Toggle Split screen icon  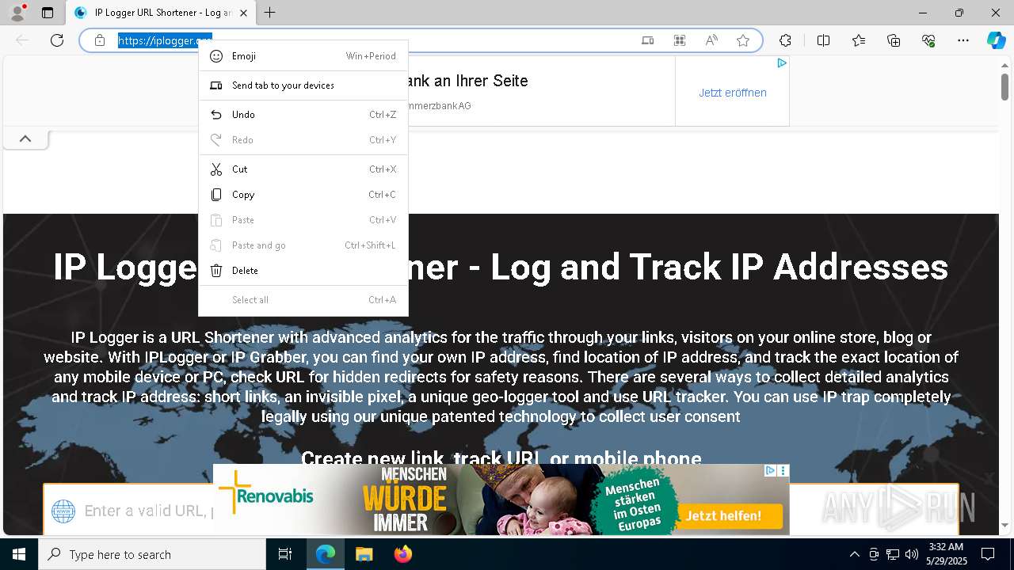(x=823, y=40)
